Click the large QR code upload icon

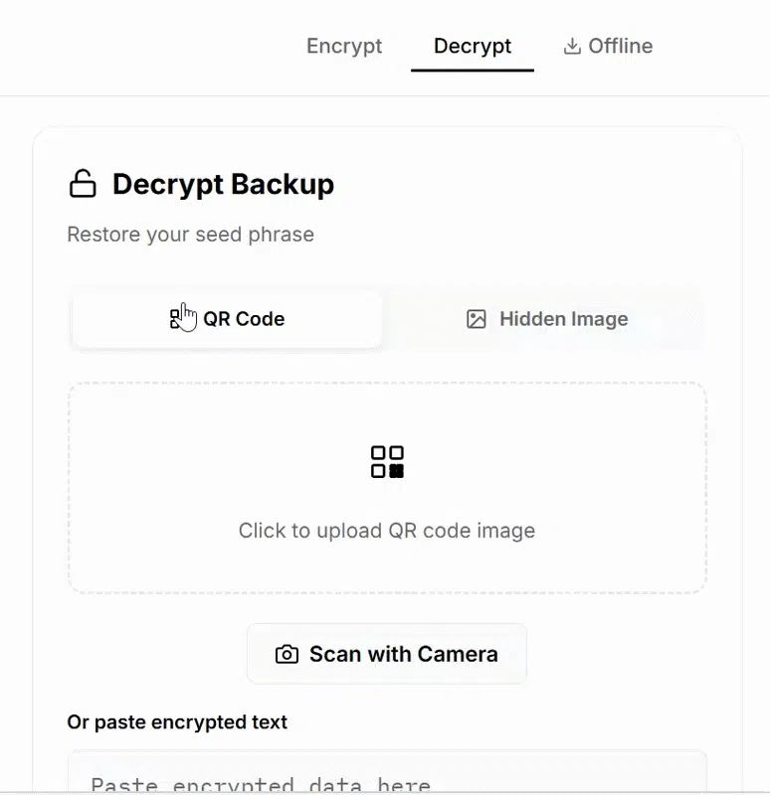[387, 462]
